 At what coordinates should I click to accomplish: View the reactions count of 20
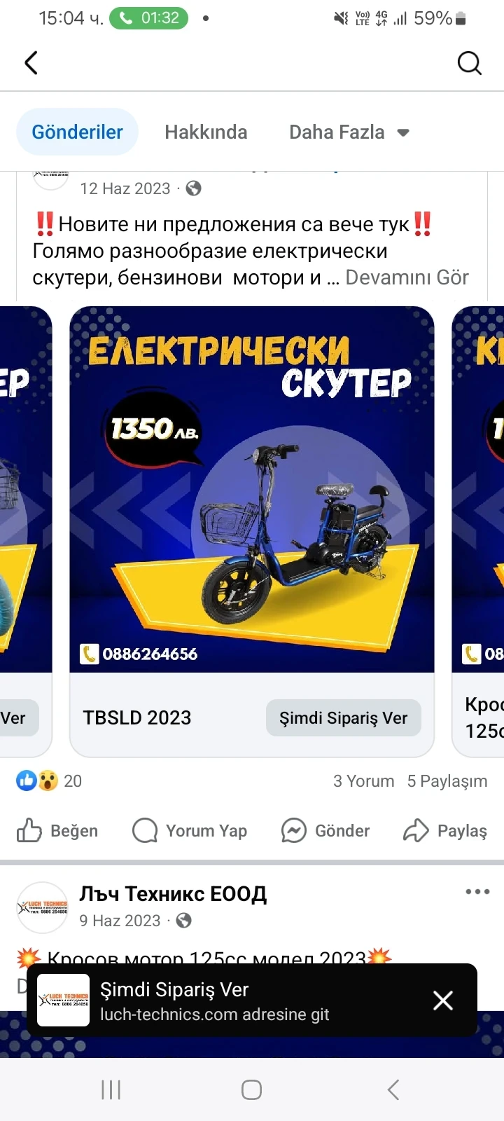point(49,780)
